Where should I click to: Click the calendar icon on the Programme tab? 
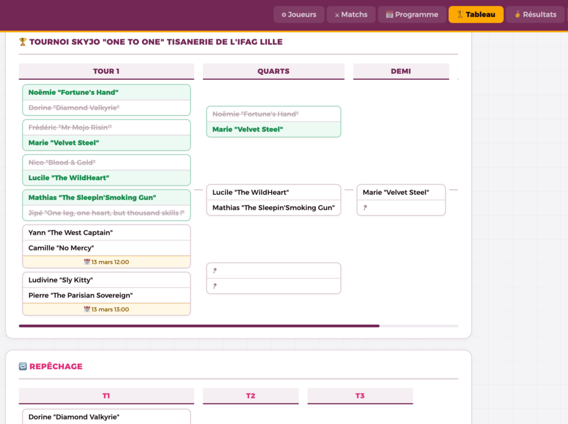[389, 15]
